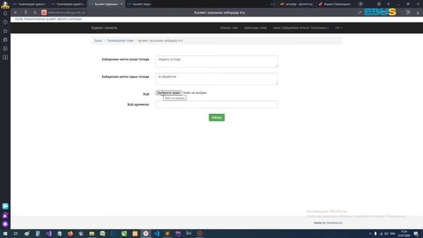Open the Mediana.kz footer link
Image resolution: width=423 pixels, height=238 pixels.
pyautogui.click(x=334, y=223)
